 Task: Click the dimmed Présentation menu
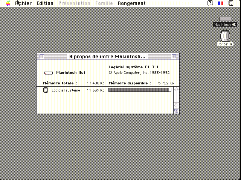[74, 3]
